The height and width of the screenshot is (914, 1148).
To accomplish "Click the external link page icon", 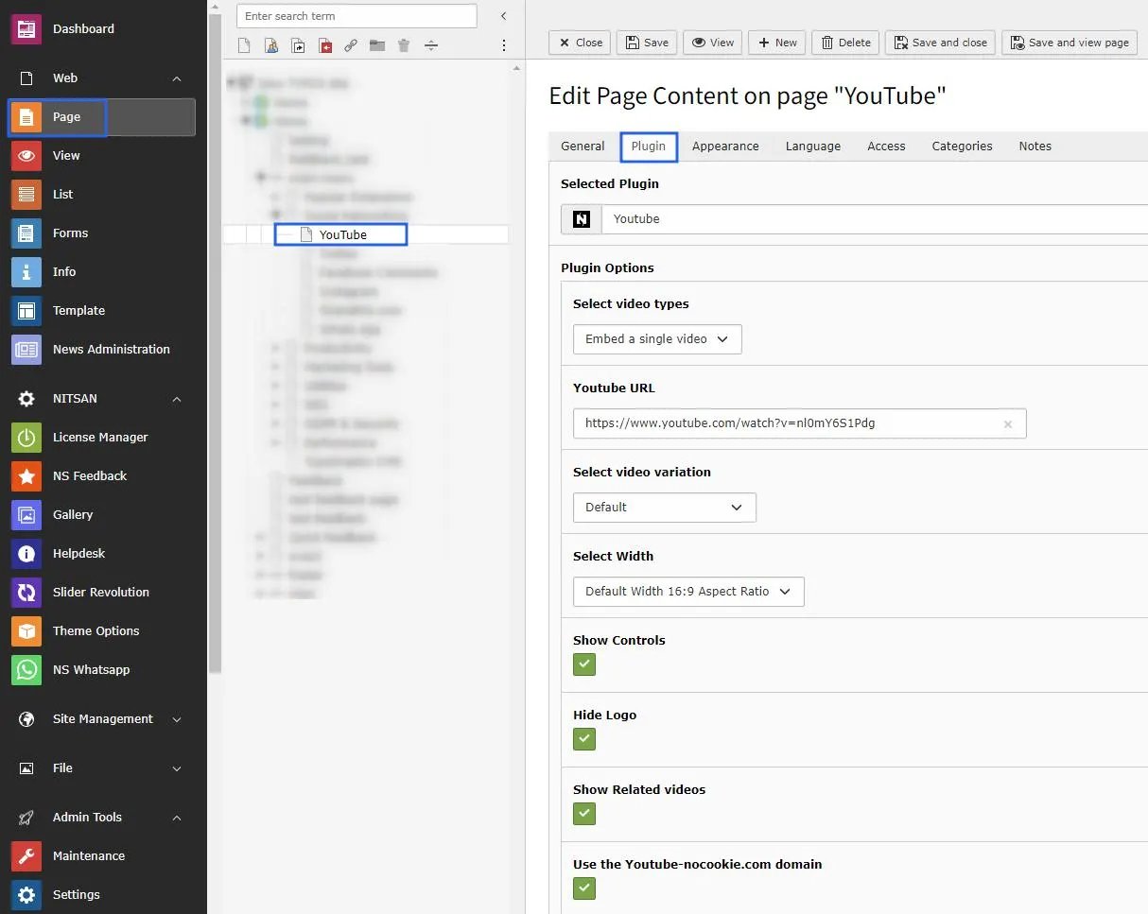I will pos(351,45).
